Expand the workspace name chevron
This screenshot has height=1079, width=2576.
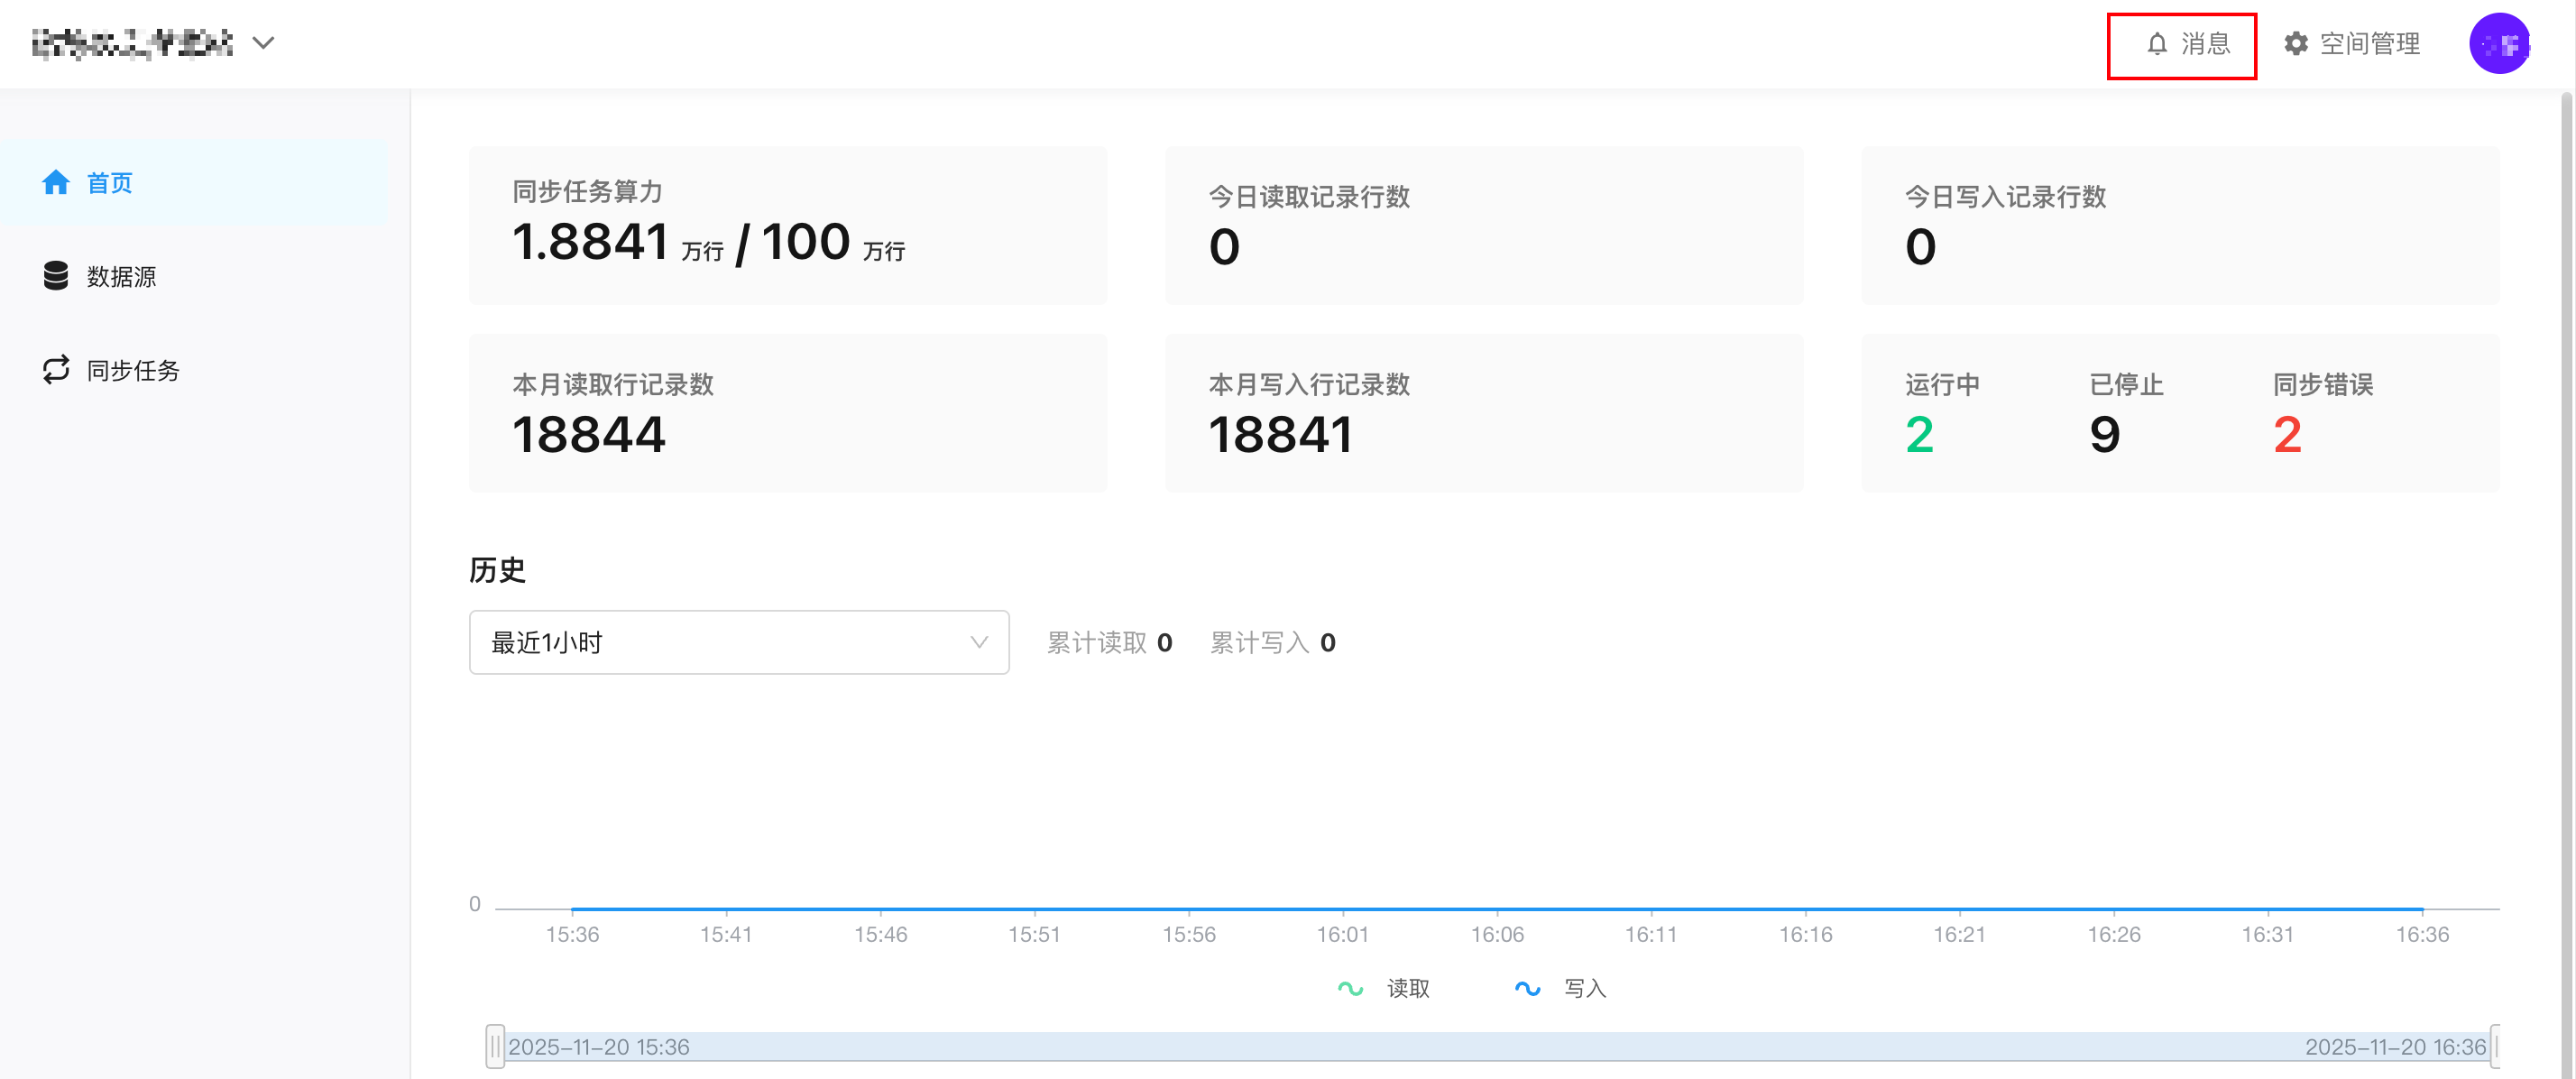pos(263,43)
